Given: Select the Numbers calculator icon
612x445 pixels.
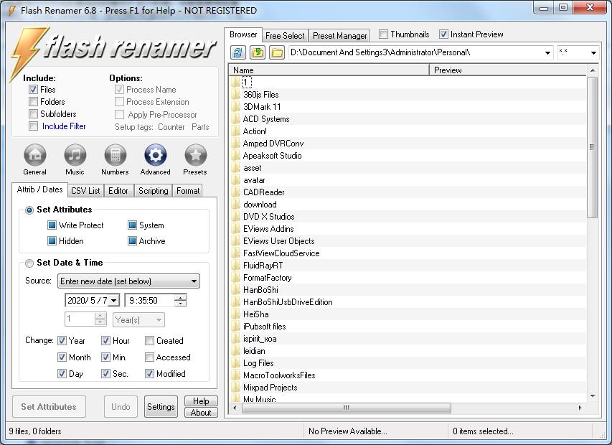Looking at the screenshot, I should click(x=115, y=156).
